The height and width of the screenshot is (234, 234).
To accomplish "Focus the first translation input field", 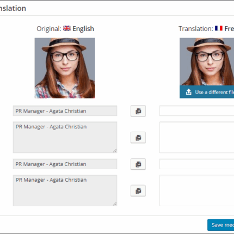I will click(x=197, y=111).
